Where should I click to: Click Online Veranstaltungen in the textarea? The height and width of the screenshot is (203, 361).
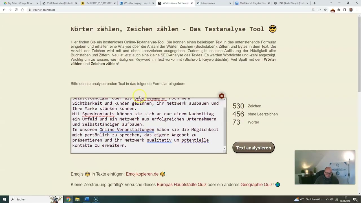pos(127,129)
